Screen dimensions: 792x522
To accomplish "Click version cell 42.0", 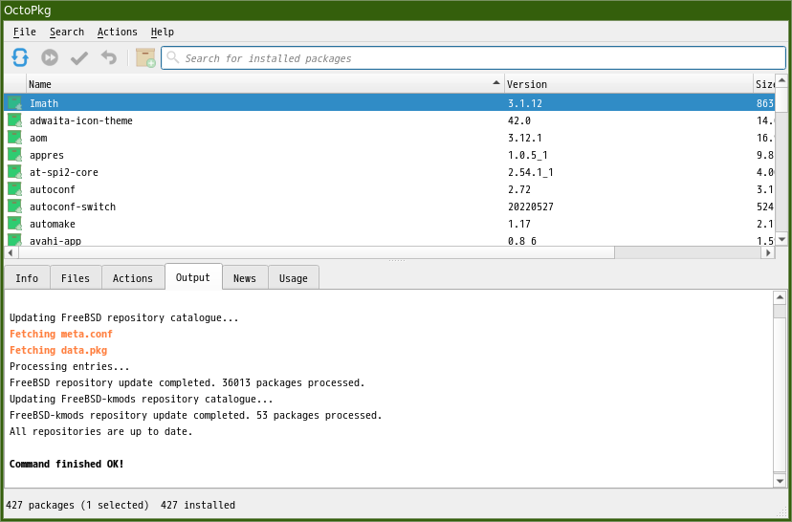I will 519,120.
